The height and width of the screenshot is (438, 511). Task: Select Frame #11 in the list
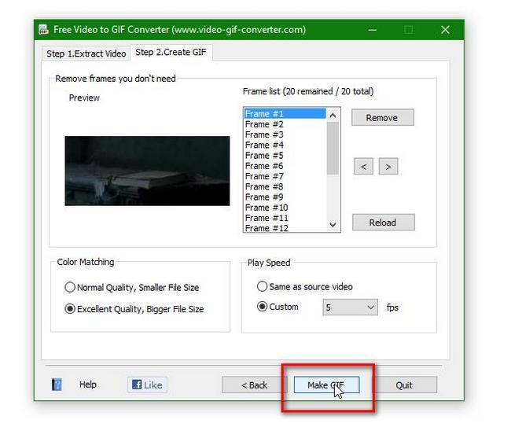coord(285,218)
